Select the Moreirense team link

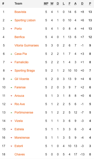pos(22,138)
